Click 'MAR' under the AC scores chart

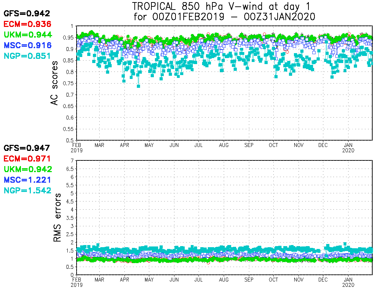point(100,145)
